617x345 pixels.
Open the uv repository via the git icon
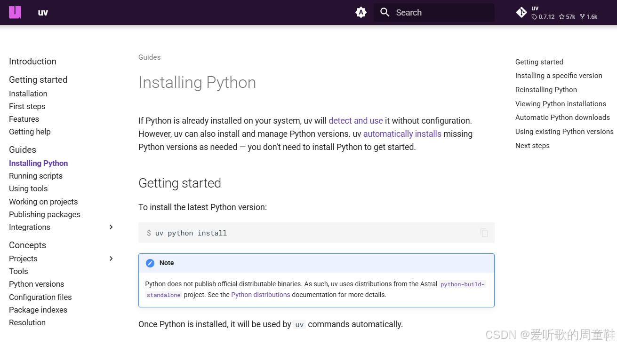[x=521, y=13]
